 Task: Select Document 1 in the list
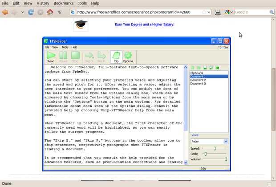tap(209, 77)
